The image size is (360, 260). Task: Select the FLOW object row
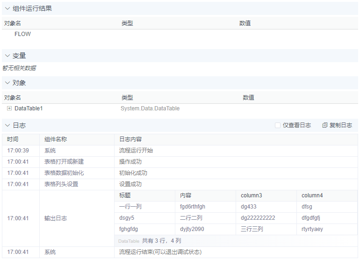tap(22, 34)
